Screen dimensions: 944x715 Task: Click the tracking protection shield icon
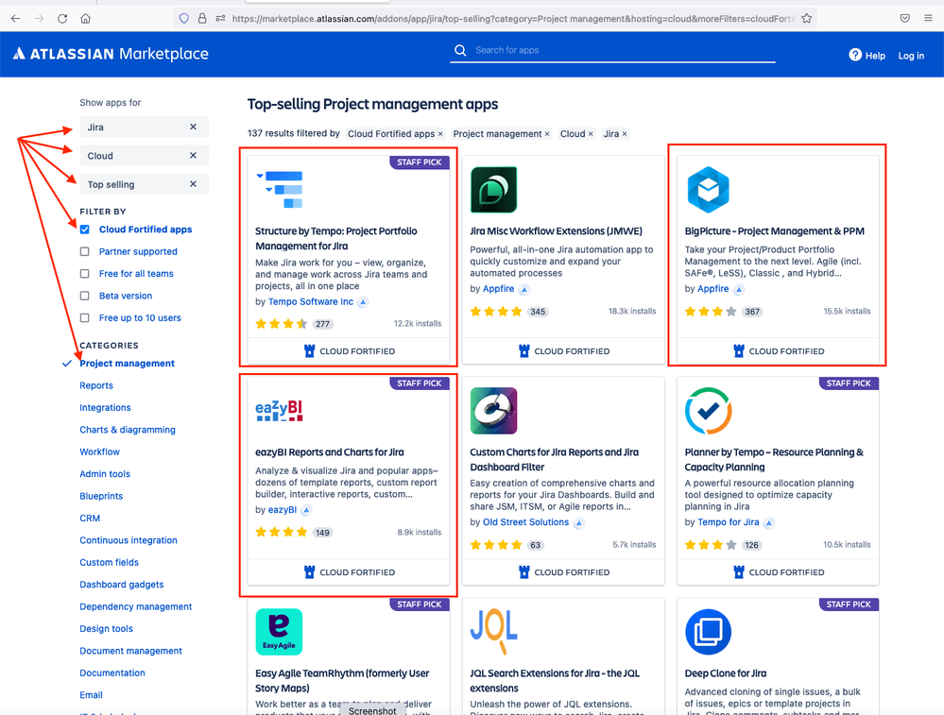click(x=184, y=19)
